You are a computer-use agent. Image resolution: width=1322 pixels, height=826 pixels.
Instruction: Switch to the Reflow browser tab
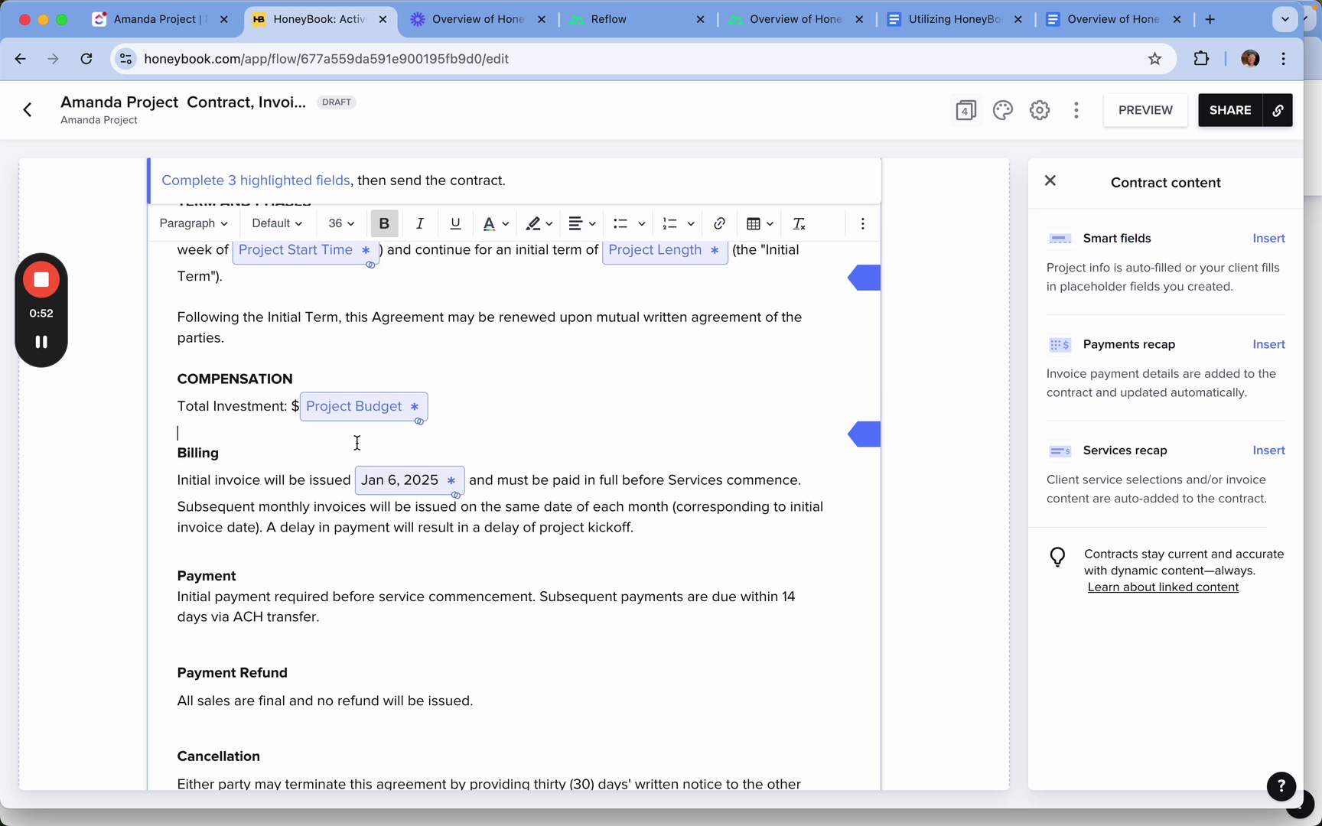point(637,19)
